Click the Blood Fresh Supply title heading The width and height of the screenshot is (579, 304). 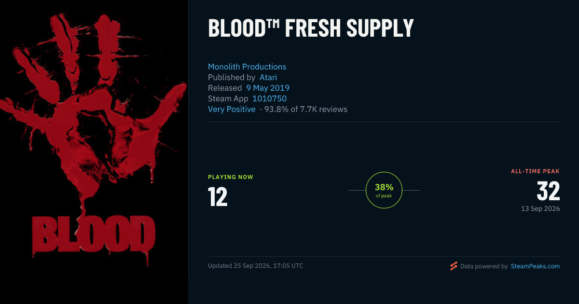pos(311,28)
